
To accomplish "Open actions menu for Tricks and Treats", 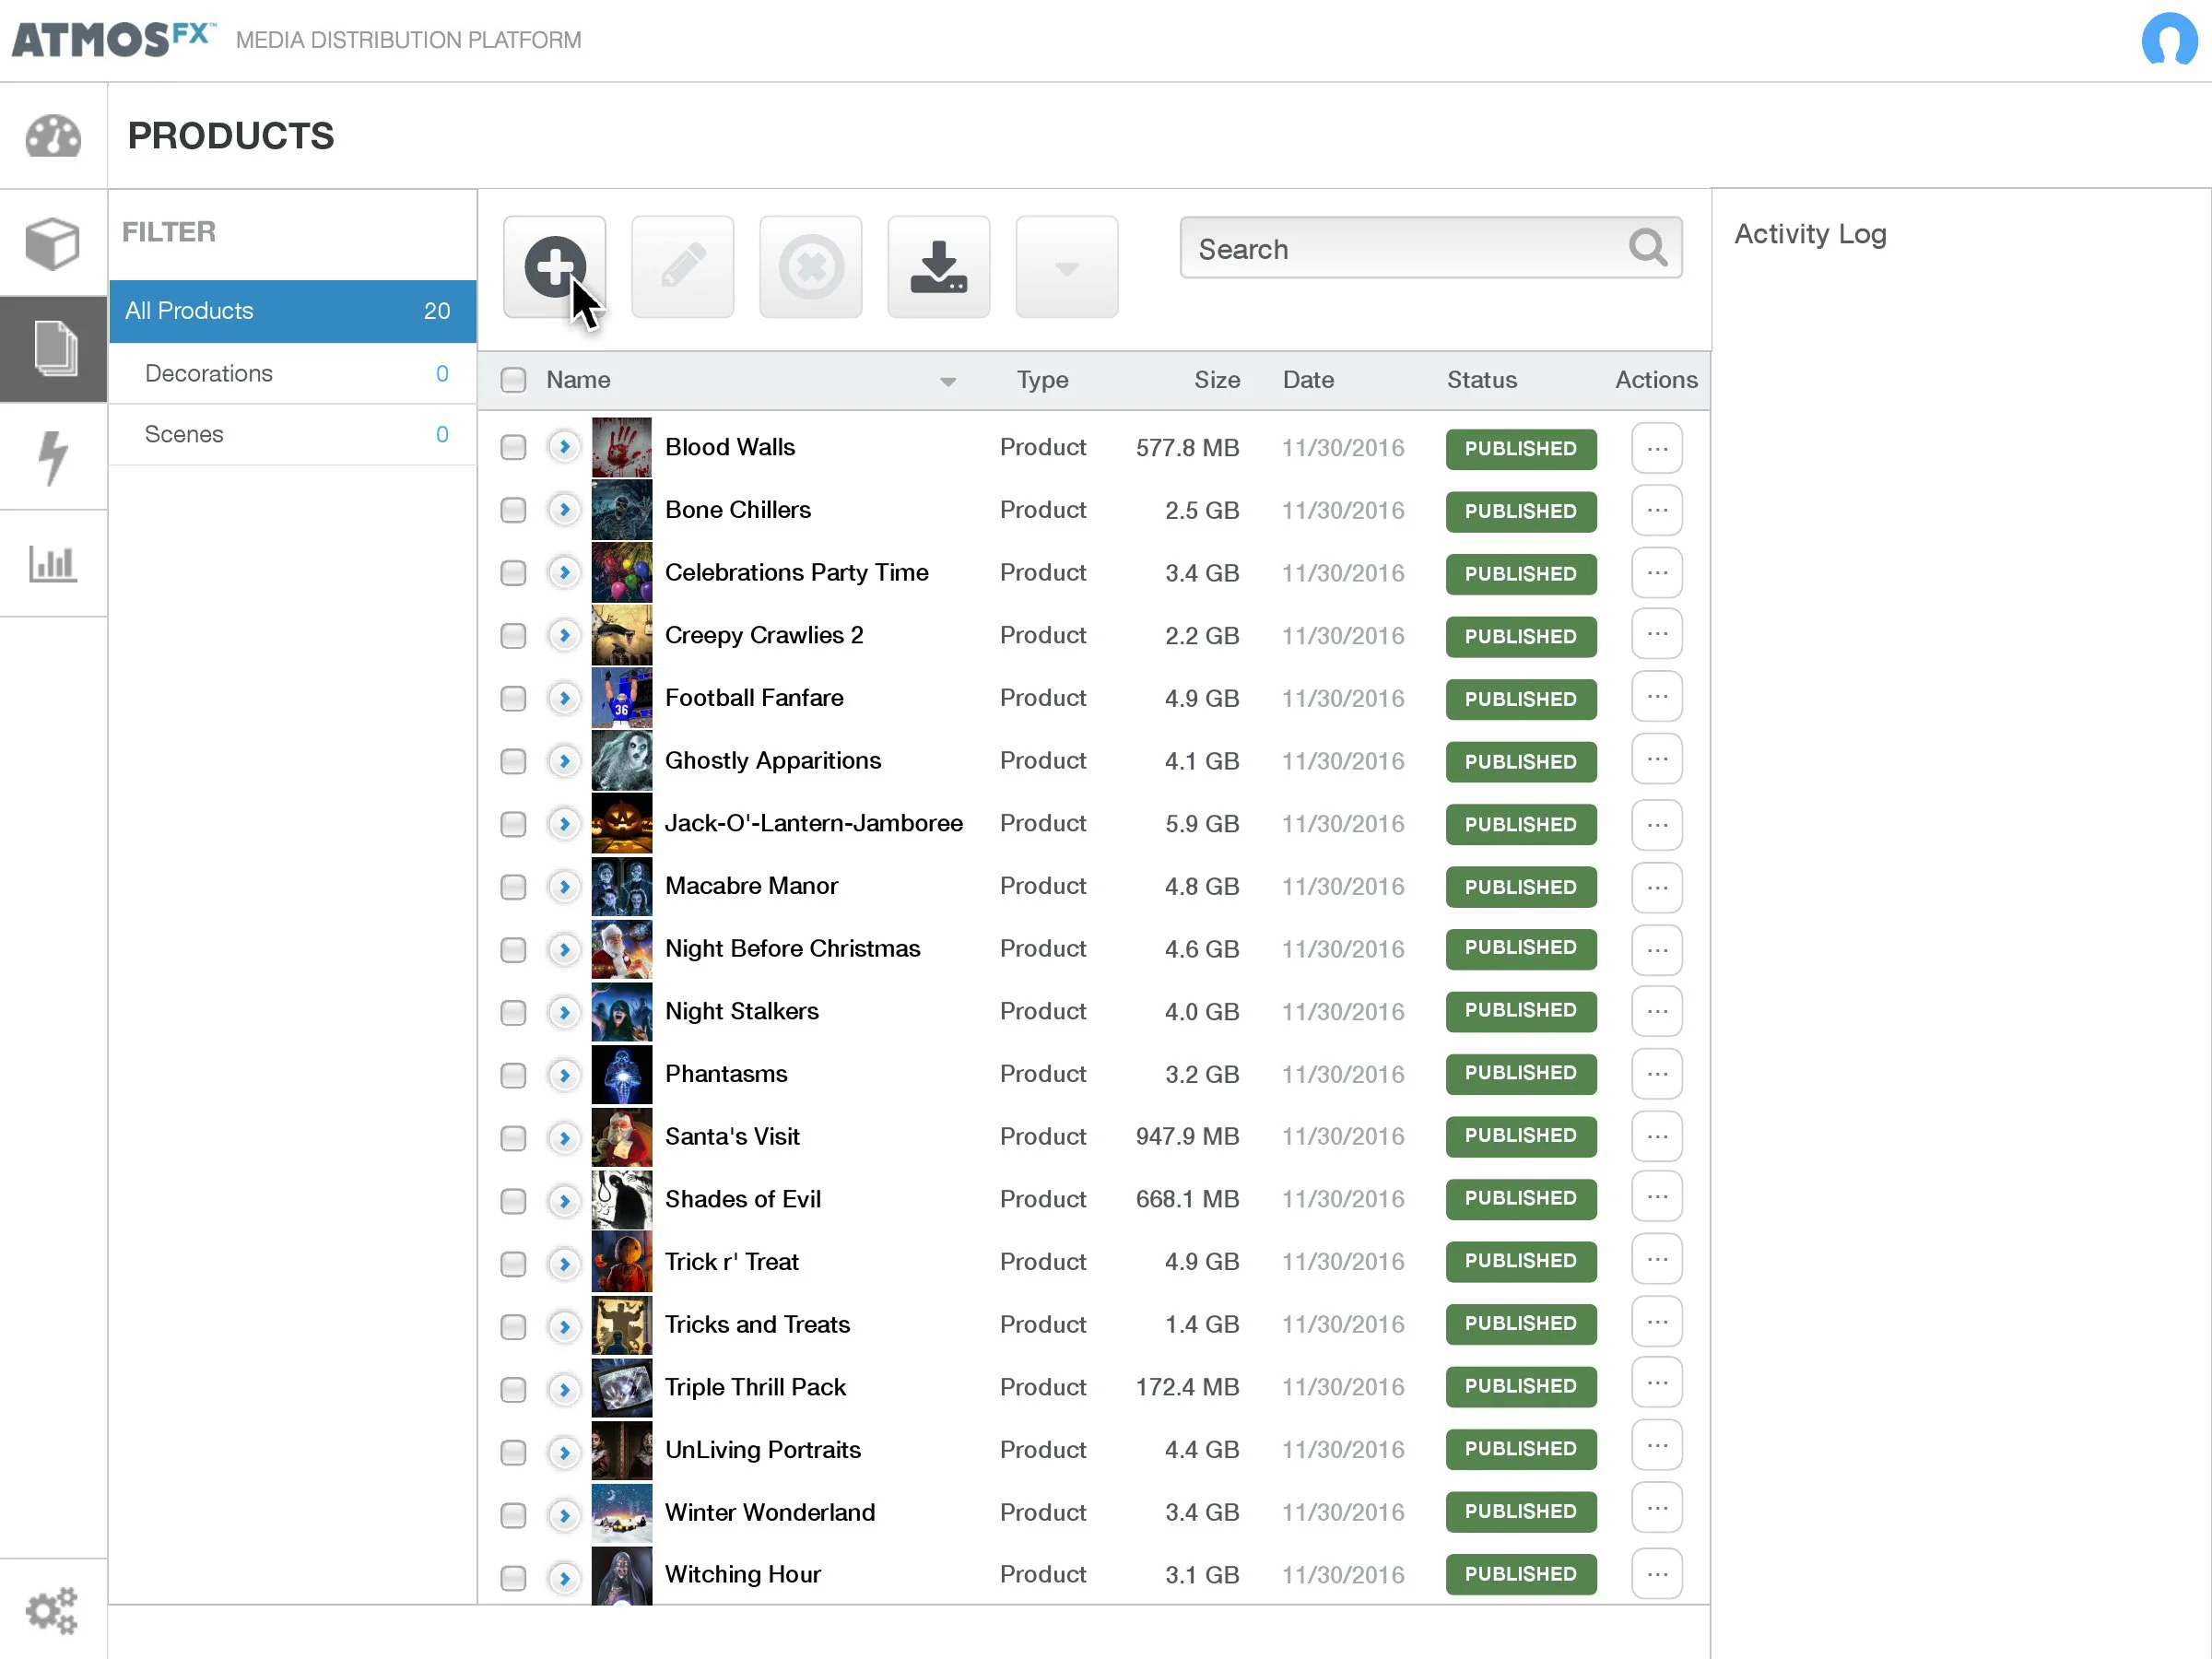I will [1656, 1322].
